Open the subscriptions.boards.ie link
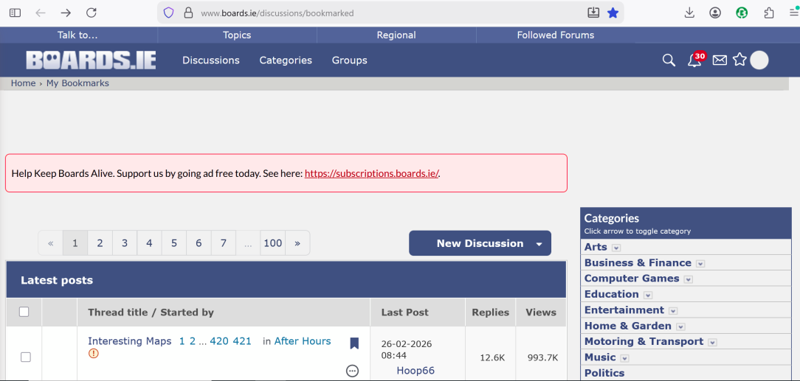Screen dimensions: 800x381 point(371,173)
